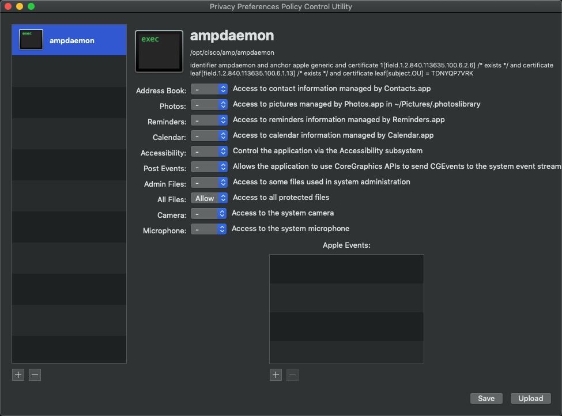Click the 'Access to the system camera' description
This screenshot has width=562, height=416.
pyautogui.click(x=283, y=213)
